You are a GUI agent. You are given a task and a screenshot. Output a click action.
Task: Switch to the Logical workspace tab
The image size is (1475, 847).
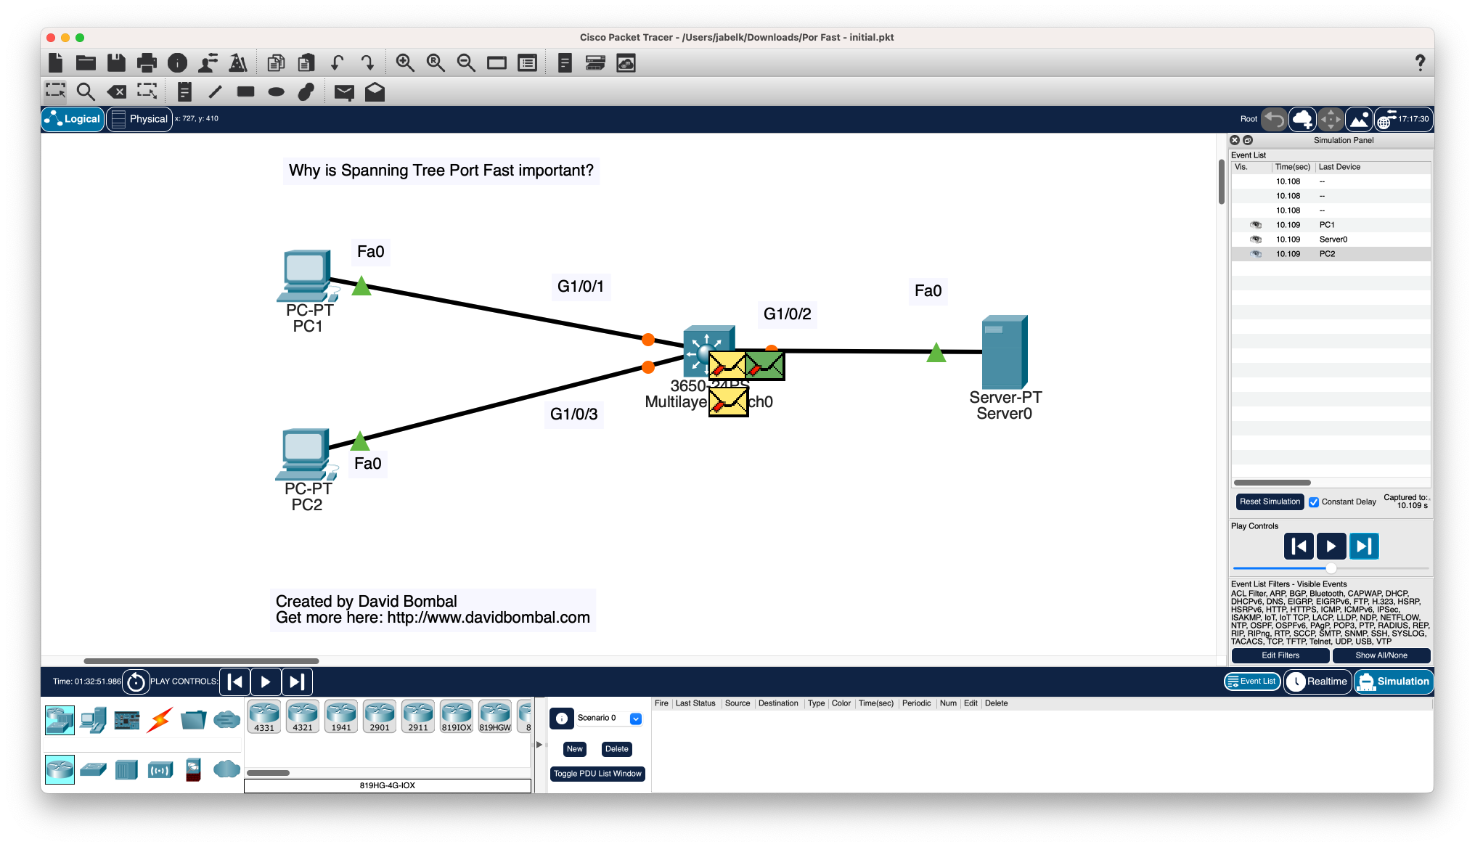[73, 119]
